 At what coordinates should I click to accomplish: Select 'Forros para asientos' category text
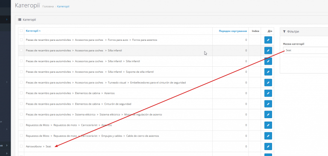tap(144, 40)
